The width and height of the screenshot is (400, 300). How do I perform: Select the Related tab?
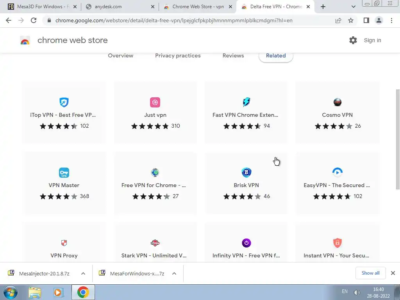(x=276, y=56)
